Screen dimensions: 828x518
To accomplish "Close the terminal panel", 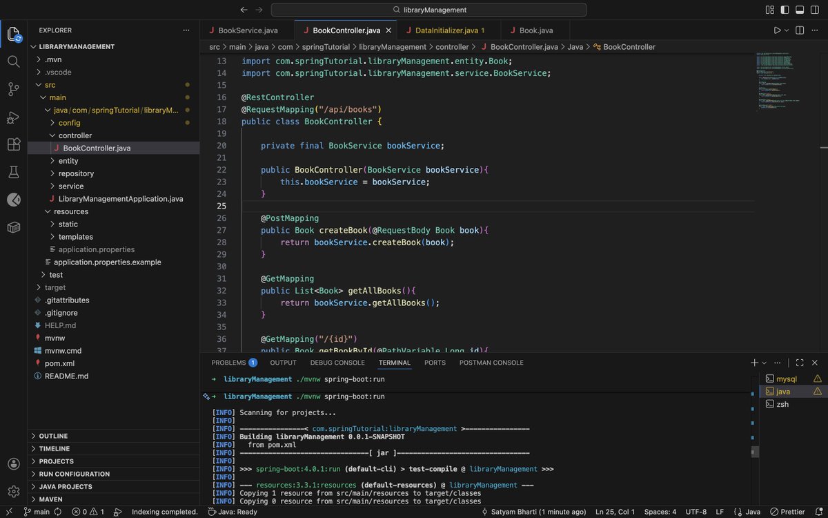I will click(815, 363).
